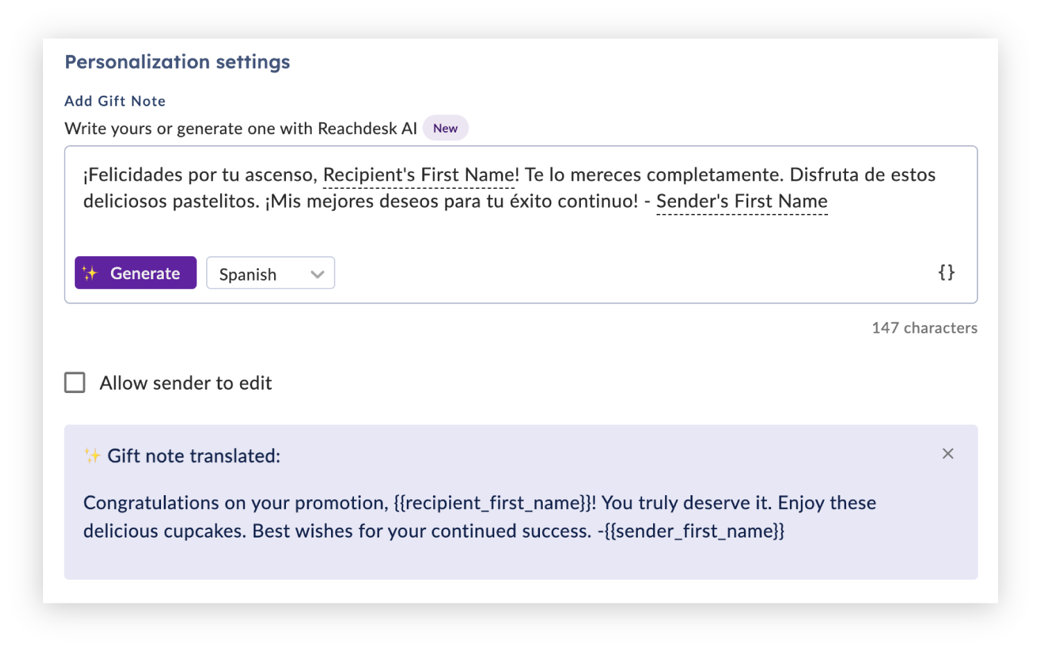The height and width of the screenshot is (650, 1039).
Task: Click the 147 characters counter
Action: tap(924, 328)
